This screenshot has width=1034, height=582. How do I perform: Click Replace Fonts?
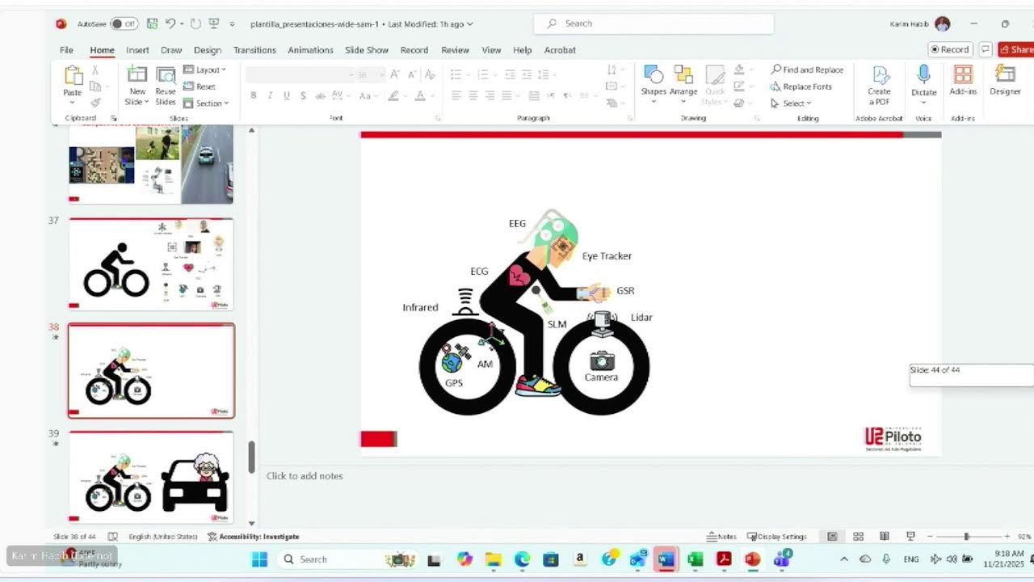click(801, 86)
